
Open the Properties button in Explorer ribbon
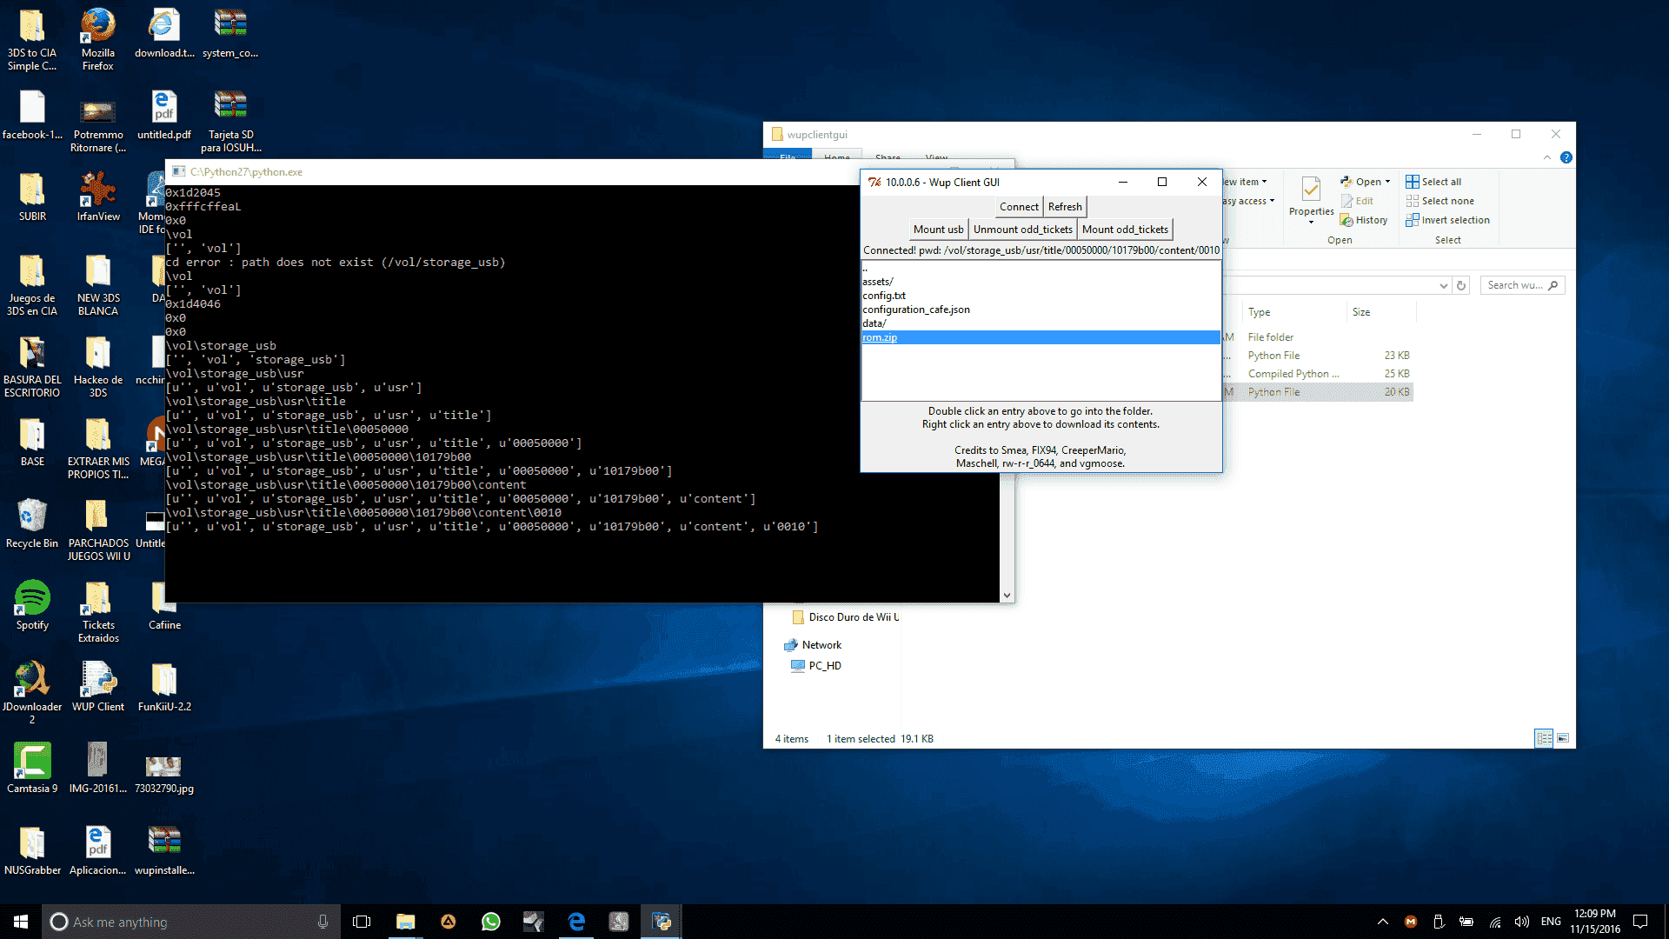pos(1311,196)
